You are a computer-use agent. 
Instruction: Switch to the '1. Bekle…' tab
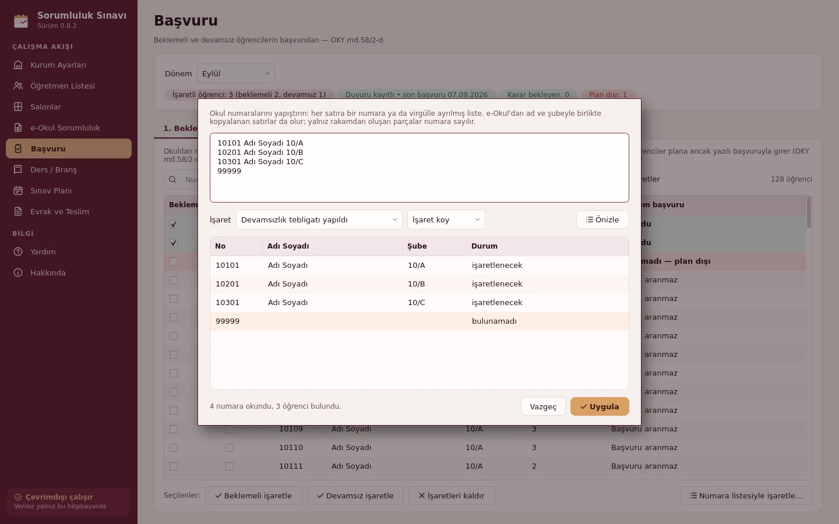177,128
